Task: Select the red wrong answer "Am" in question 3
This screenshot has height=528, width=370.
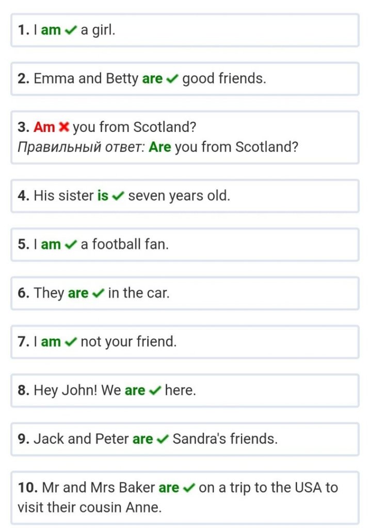Action: (44, 127)
